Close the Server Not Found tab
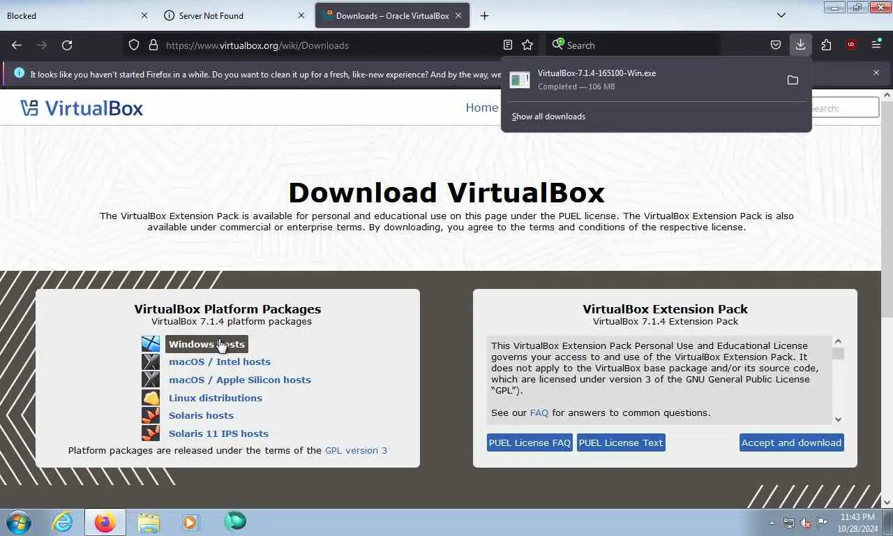 click(x=301, y=15)
